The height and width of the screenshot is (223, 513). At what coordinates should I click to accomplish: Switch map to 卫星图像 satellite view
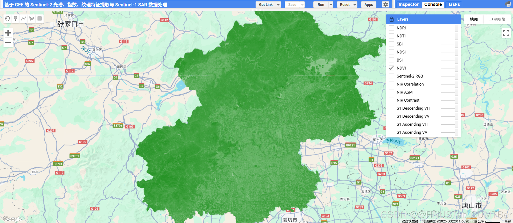497,19
